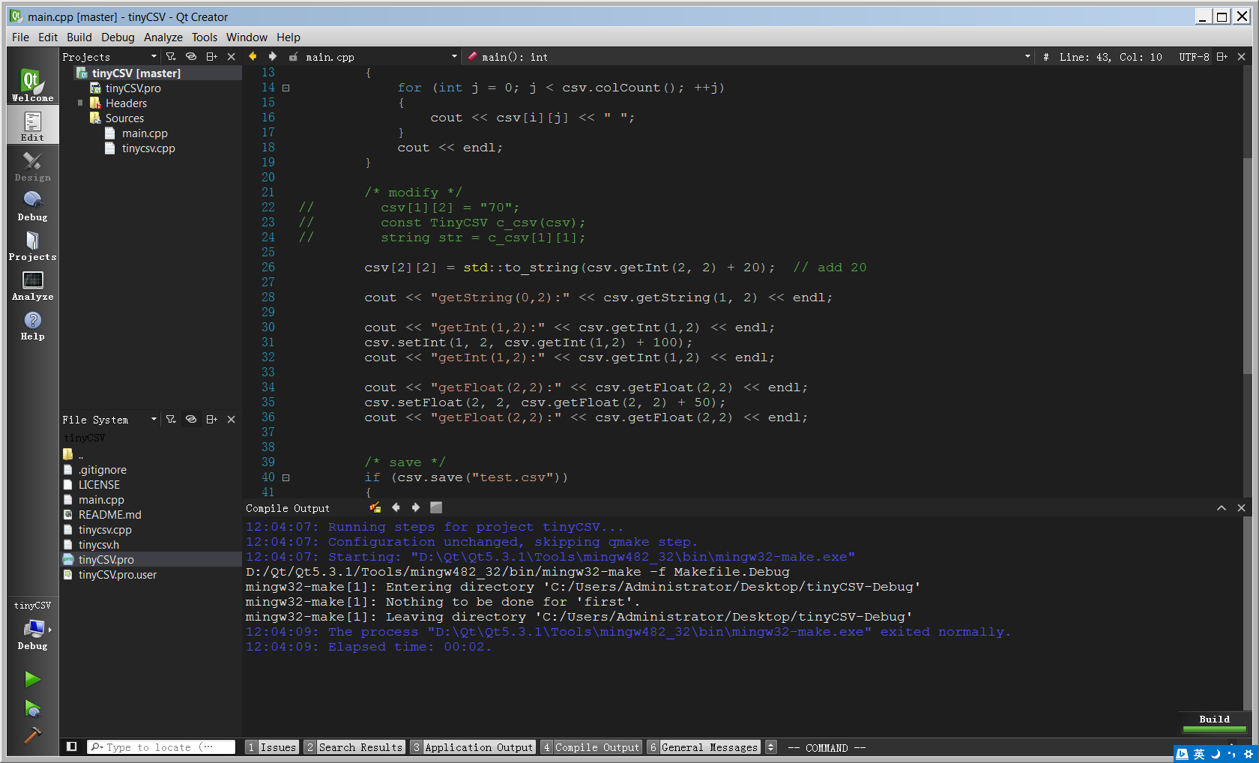Screen dimensions: 1259x763
Task: Select README.md in File System
Action: [109, 514]
